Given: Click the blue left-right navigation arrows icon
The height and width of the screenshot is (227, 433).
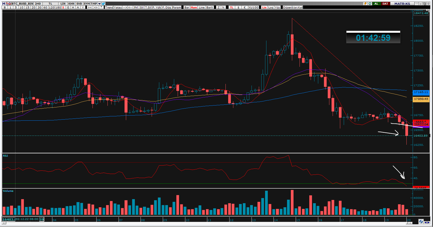Looking at the screenshot, I should tap(427, 222).
